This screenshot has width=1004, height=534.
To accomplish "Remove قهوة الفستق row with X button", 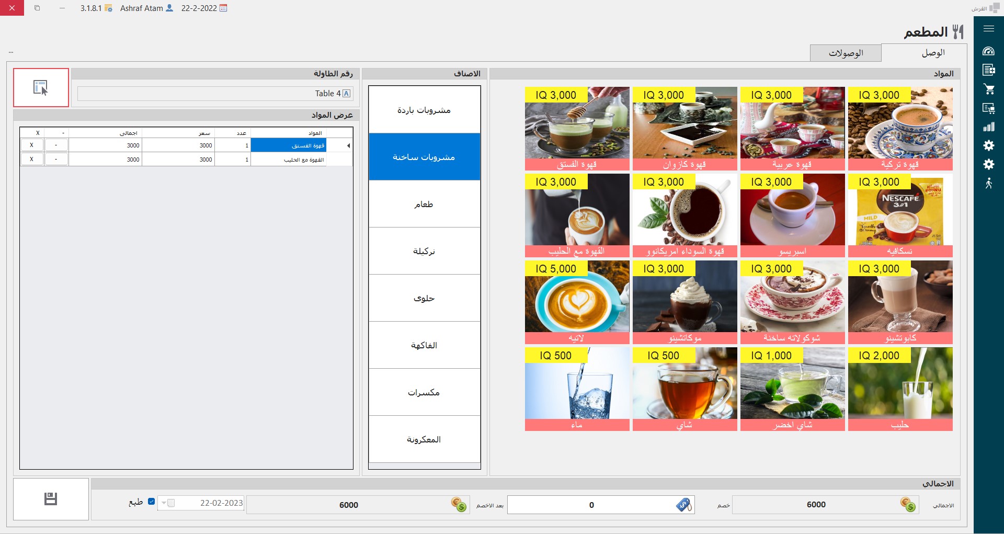I will (32, 145).
